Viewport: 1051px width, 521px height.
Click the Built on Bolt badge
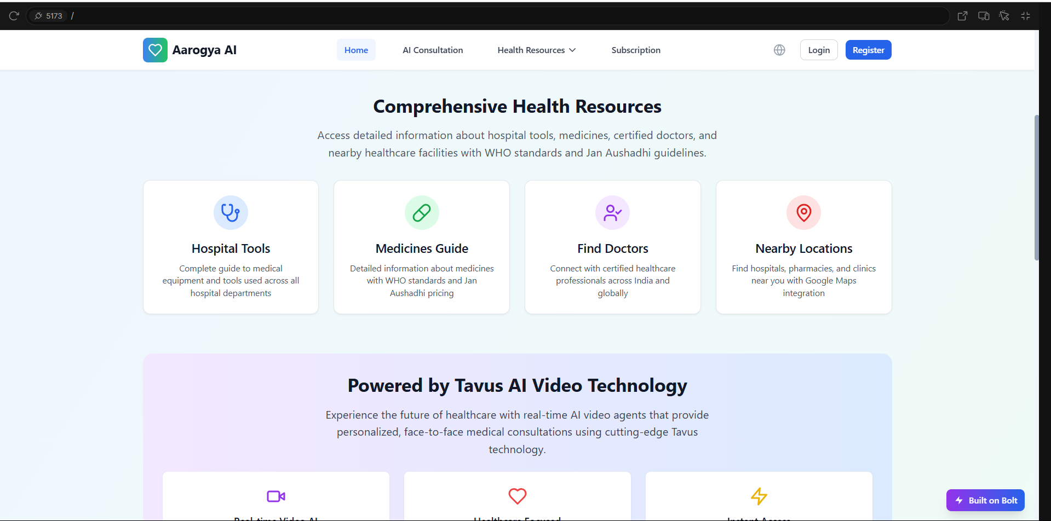coord(985,500)
